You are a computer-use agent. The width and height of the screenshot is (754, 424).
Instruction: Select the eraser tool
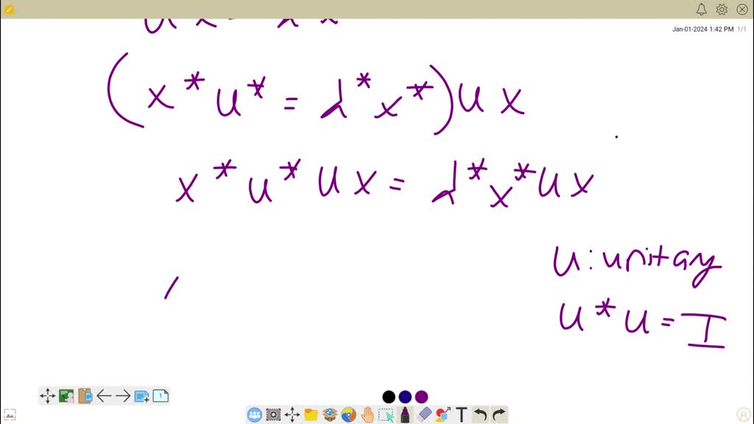(x=424, y=414)
